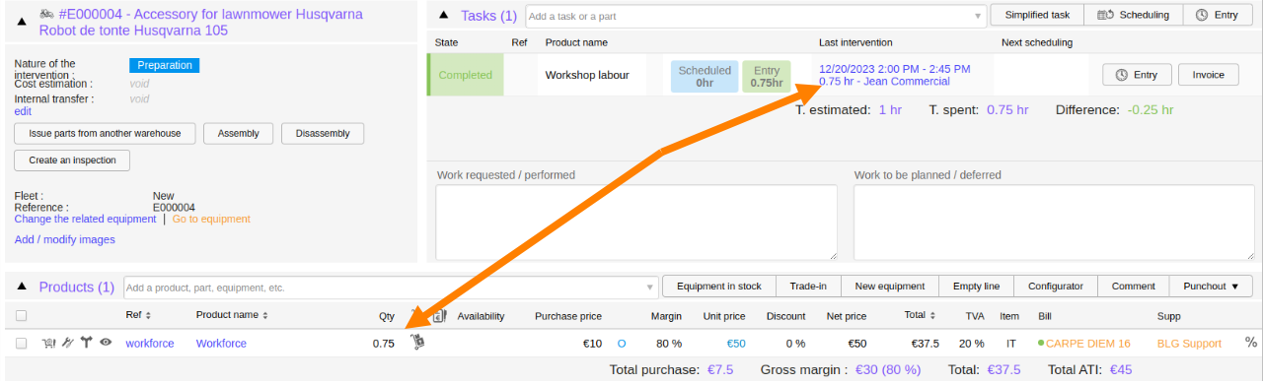The image size is (1263, 384).
Task: Collapse the Tasks section triangle
Action: (443, 15)
